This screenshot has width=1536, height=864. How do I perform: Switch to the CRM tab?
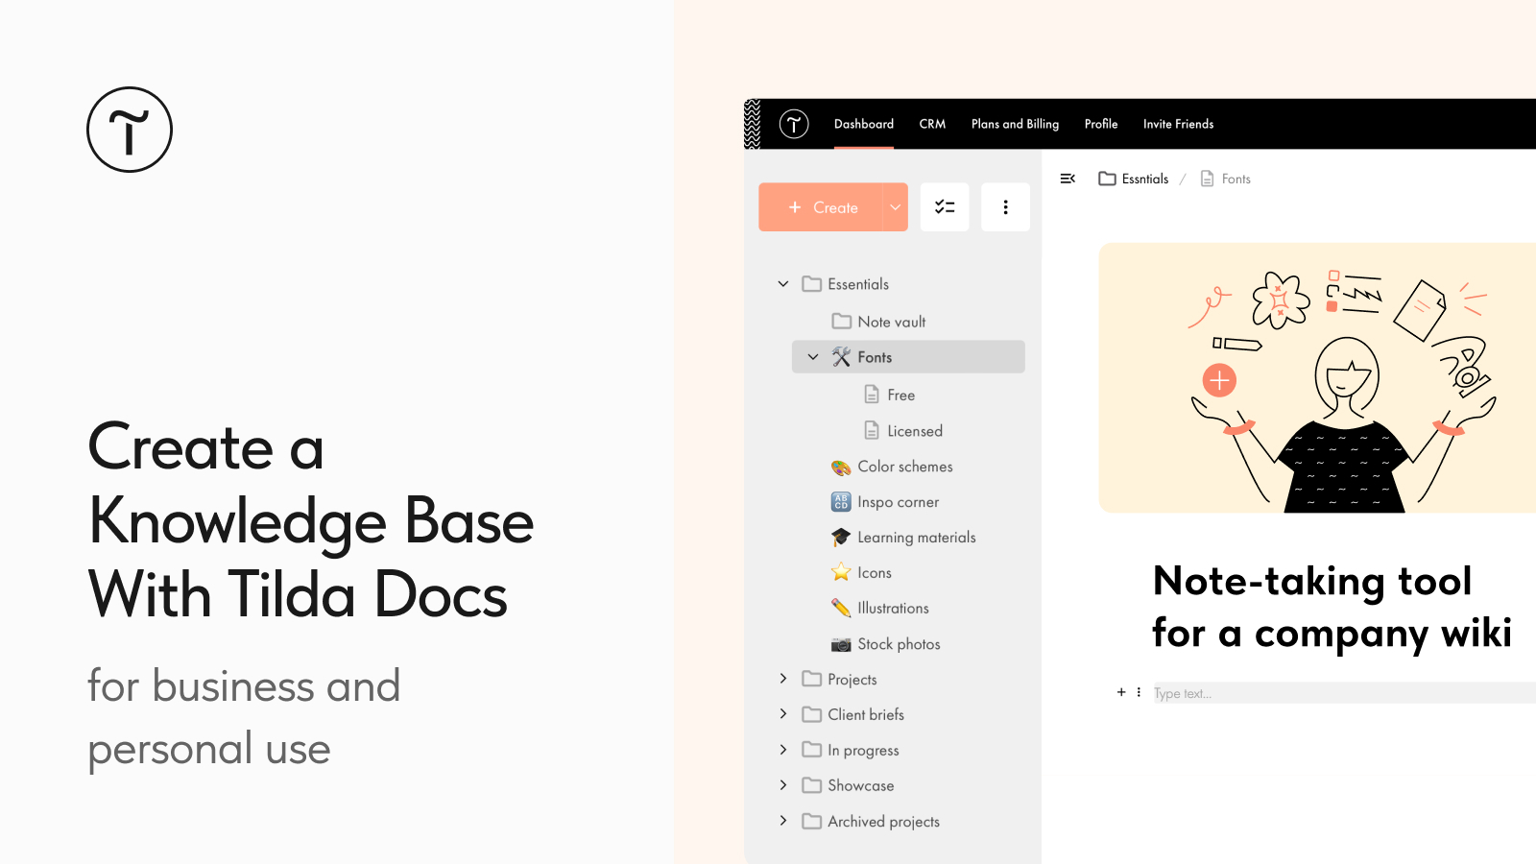[x=932, y=124]
